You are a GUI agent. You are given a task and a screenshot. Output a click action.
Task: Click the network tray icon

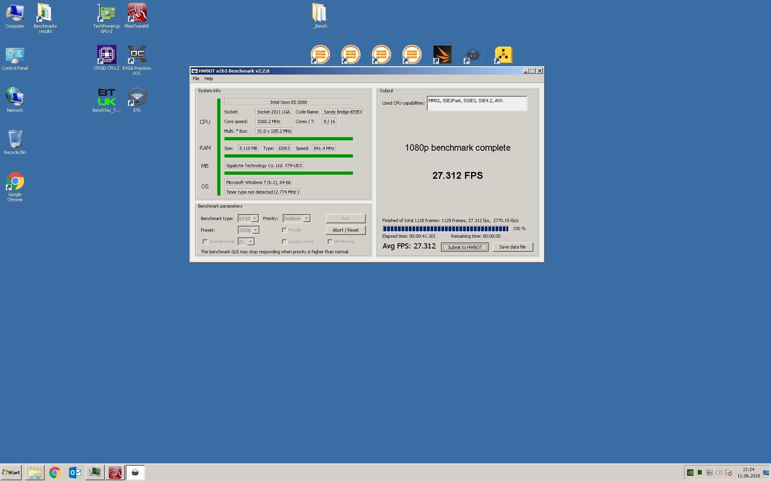click(x=710, y=473)
